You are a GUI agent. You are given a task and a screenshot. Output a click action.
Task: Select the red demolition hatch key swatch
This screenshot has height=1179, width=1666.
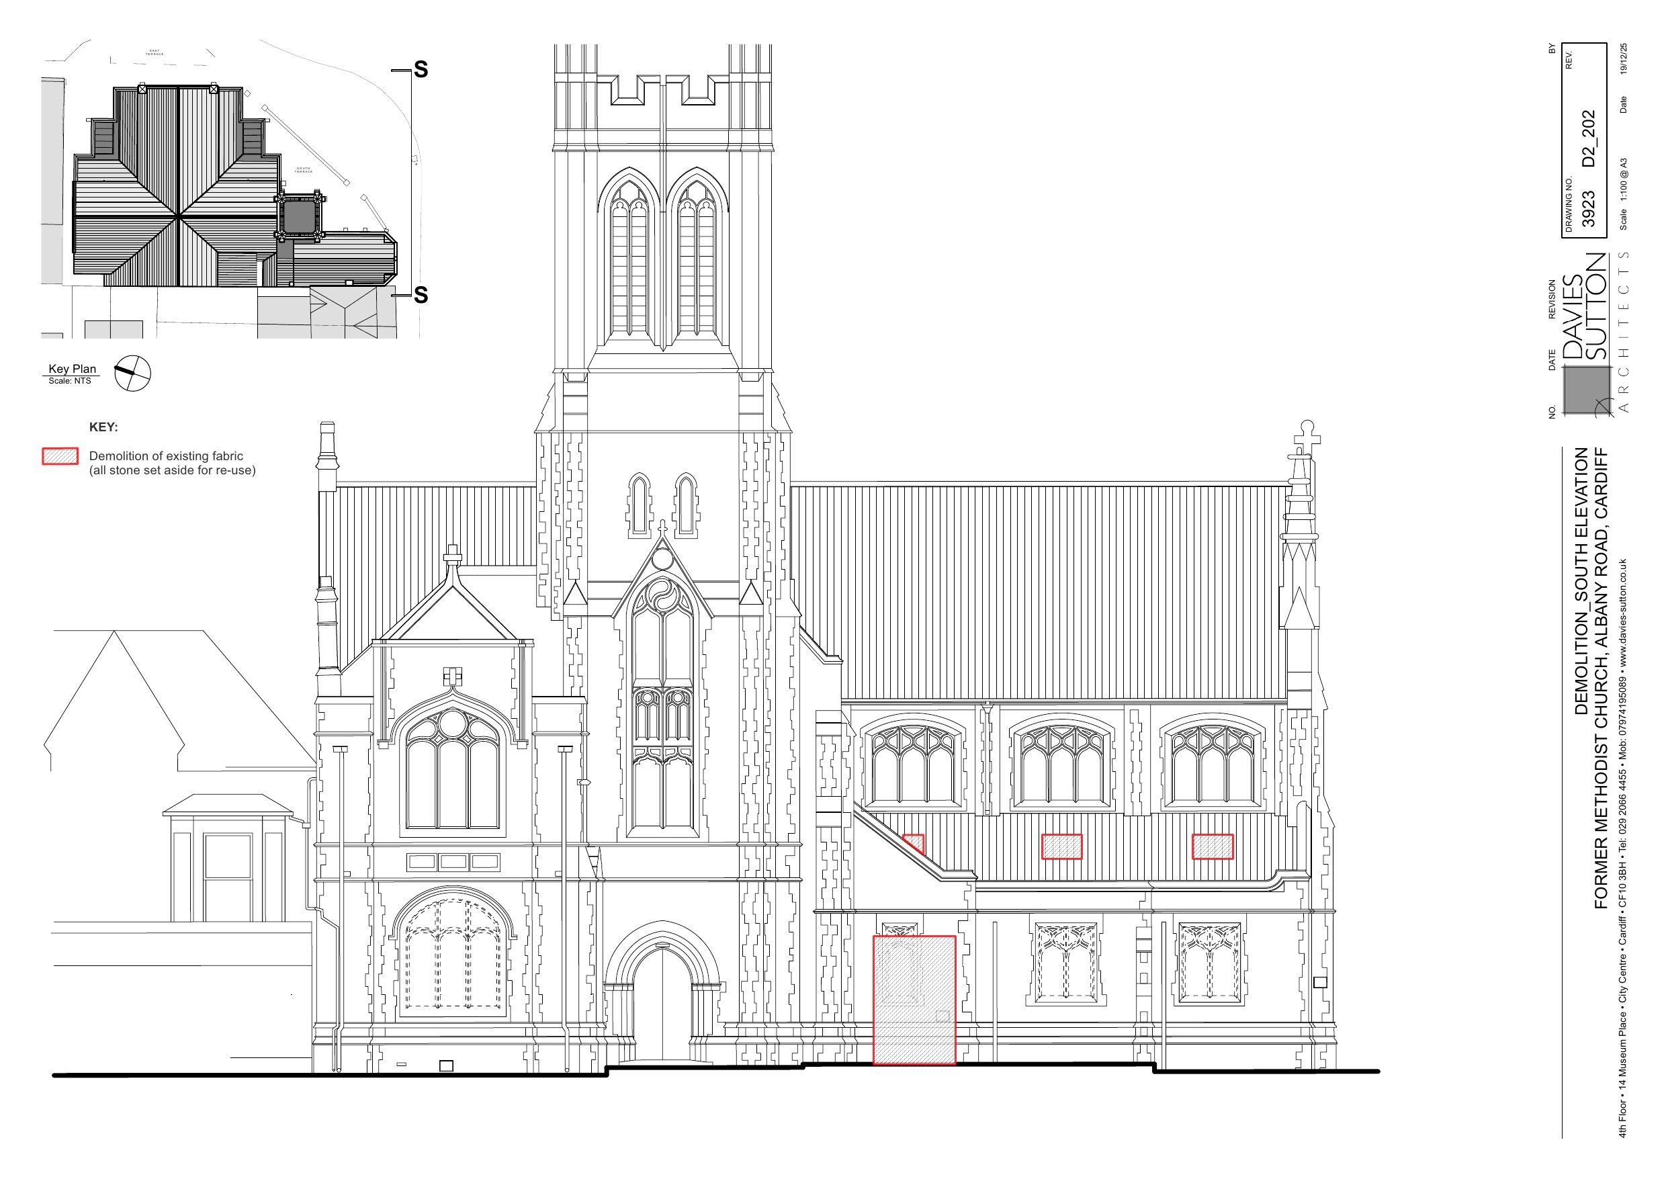(60, 456)
